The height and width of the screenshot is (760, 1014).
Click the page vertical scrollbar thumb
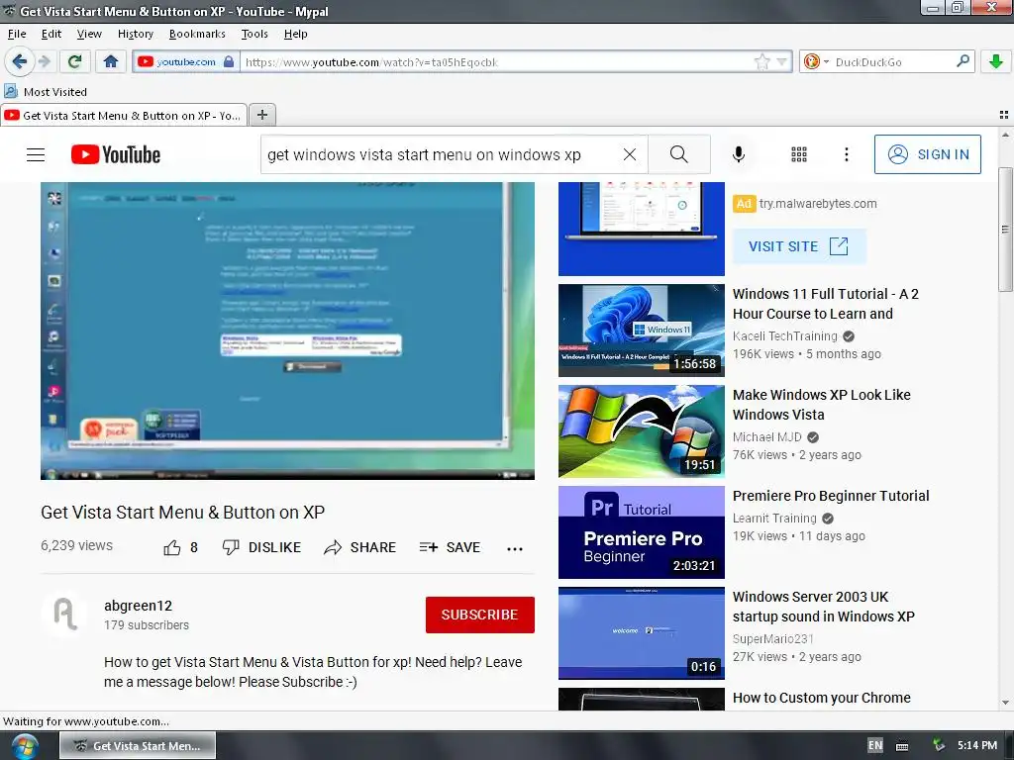pos(1005,229)
